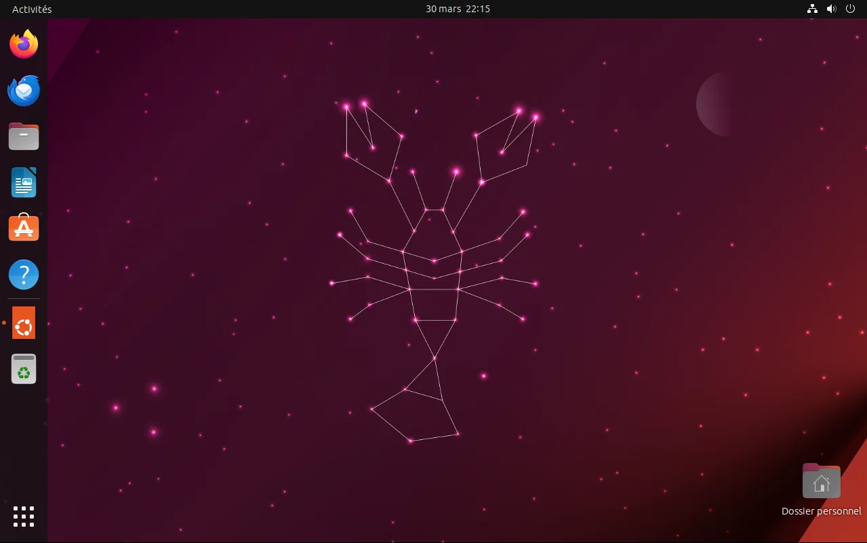Click the wired network status icon
867x543 pixels.
(812, 9)
